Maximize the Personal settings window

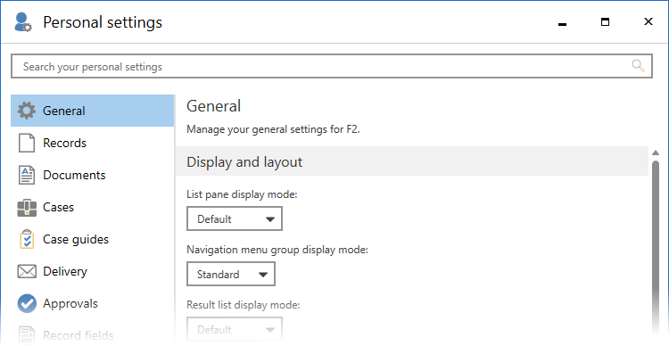point(605,21)
